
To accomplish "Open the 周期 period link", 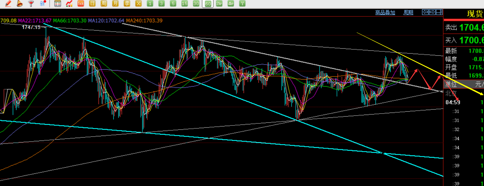I will click(408, 13).
